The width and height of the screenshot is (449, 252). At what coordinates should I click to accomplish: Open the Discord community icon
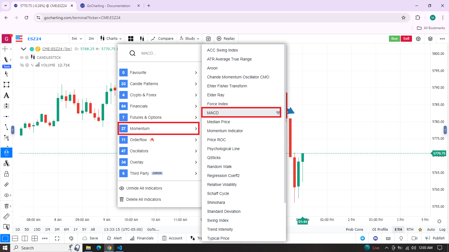pyautogui.click(x=375, y=238)
